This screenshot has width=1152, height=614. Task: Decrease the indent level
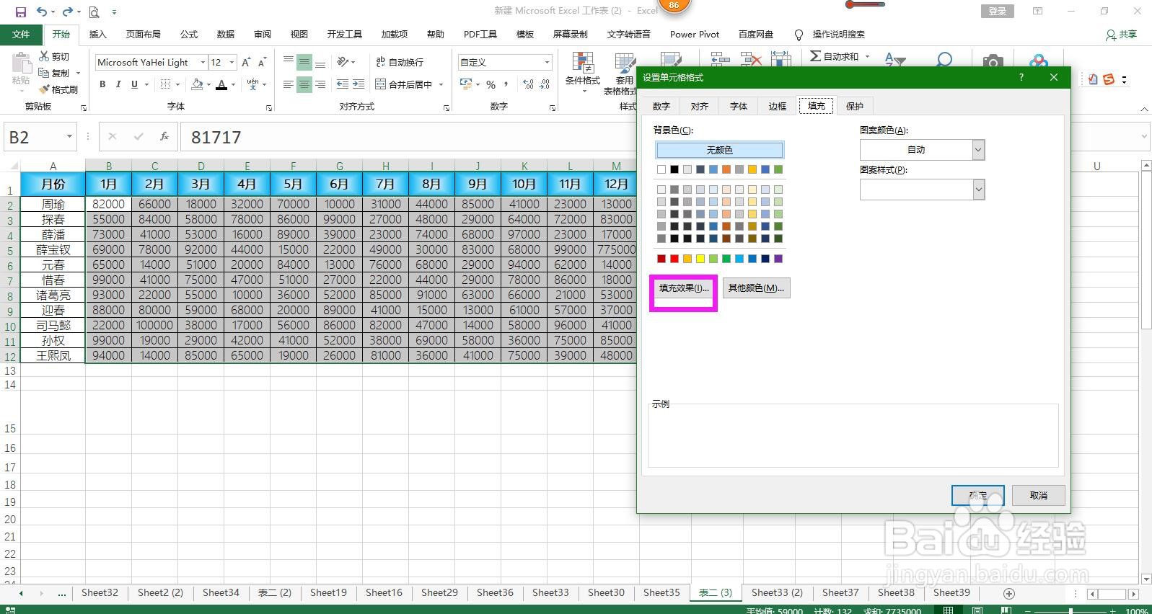(343, 84)
